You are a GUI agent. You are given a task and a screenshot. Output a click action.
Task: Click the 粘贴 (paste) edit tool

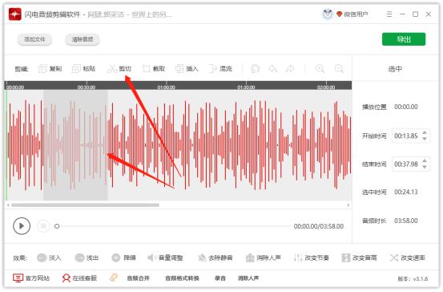pos(83,69)
